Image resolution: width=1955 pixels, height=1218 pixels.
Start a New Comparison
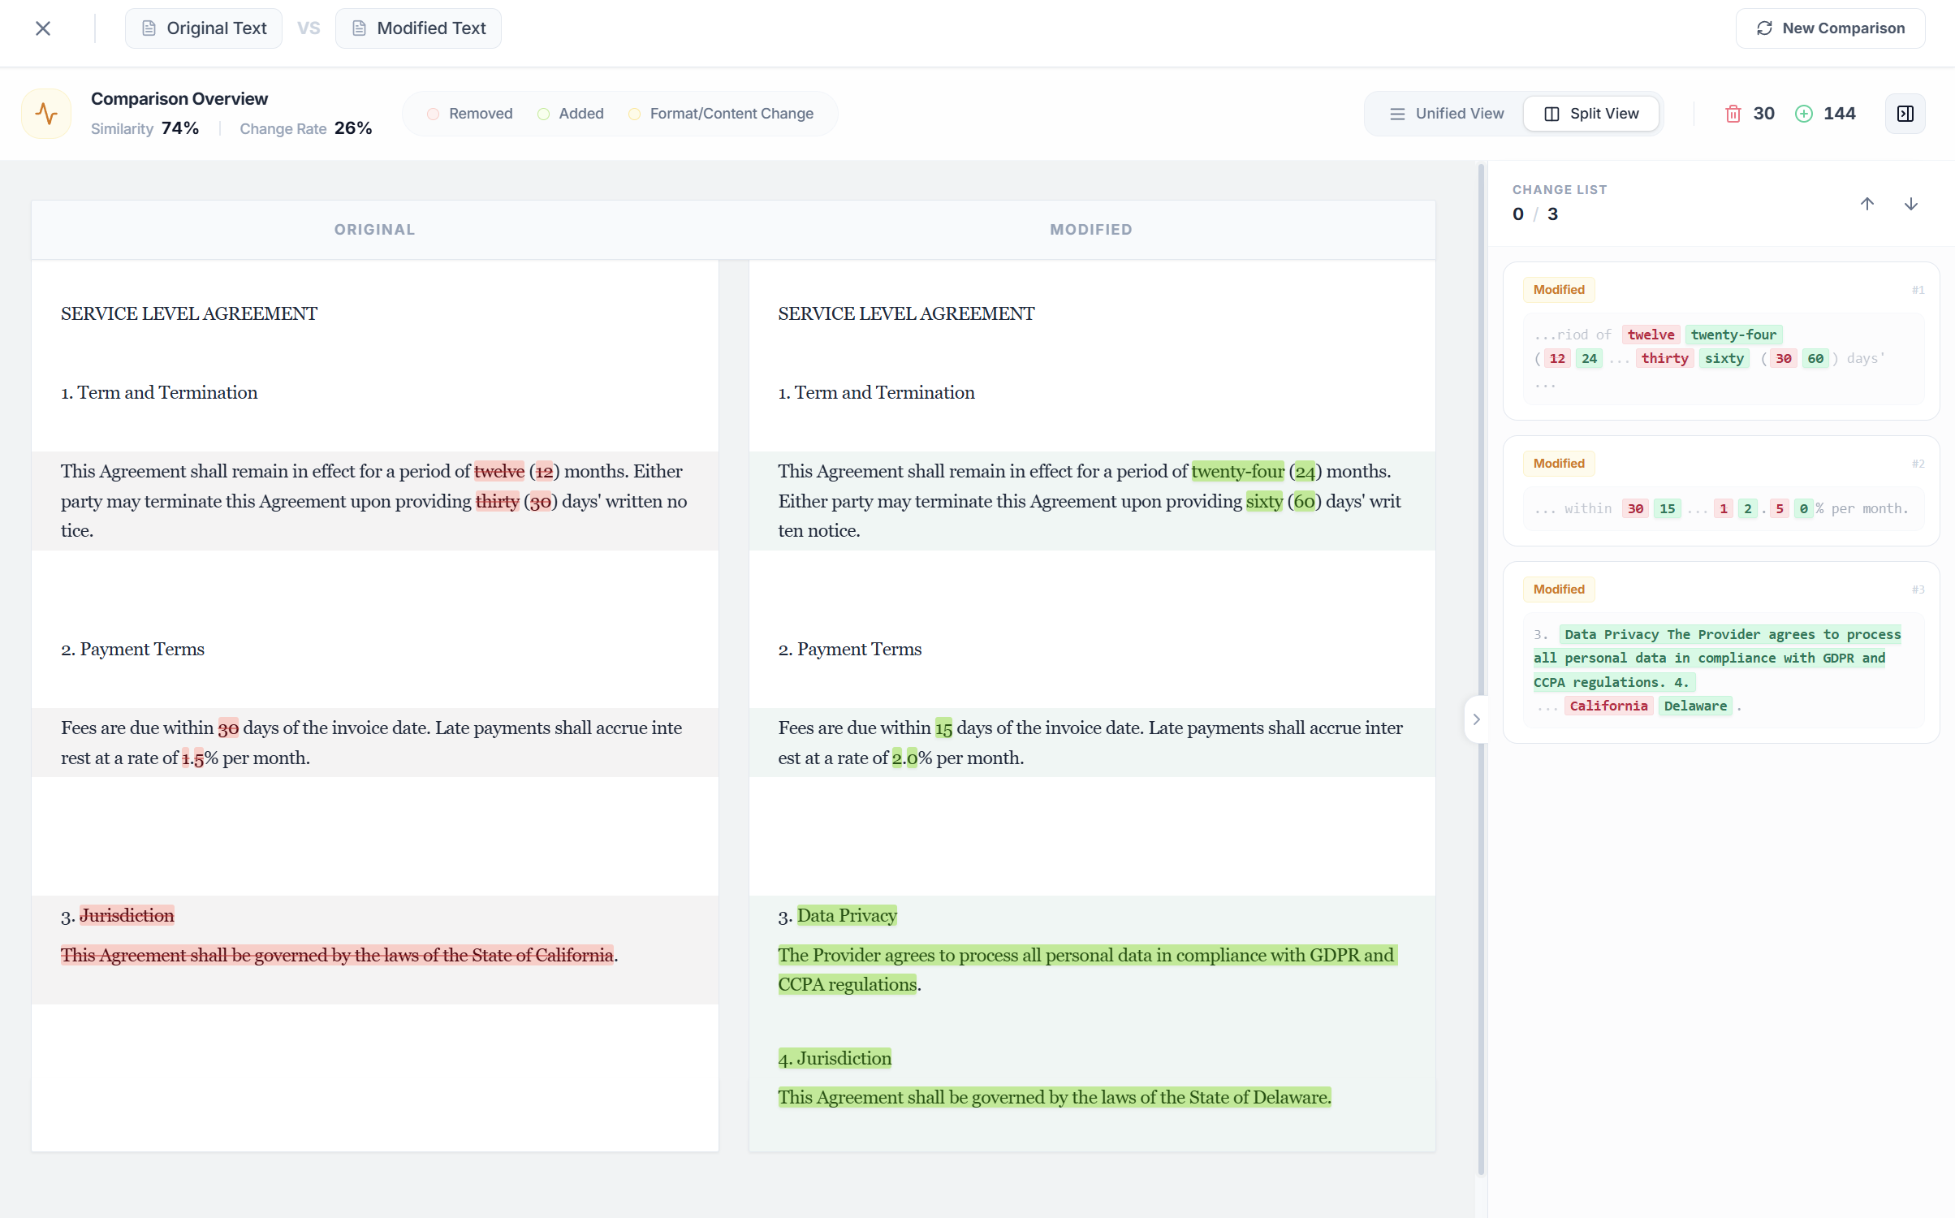1831,28
